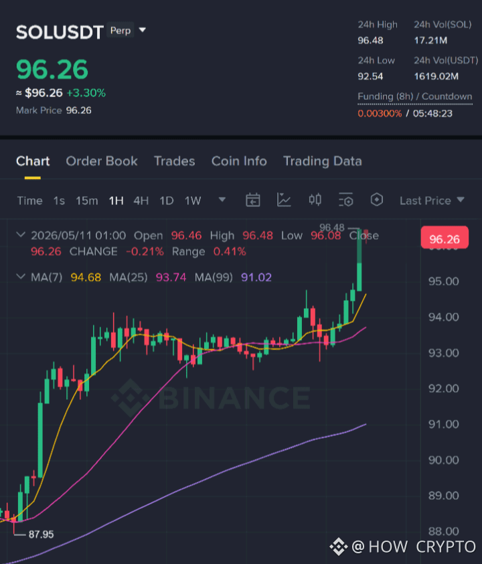Click the +3.30% change value
The height and width of the screenshot is (564, 482).
click(x=86, y=93)
